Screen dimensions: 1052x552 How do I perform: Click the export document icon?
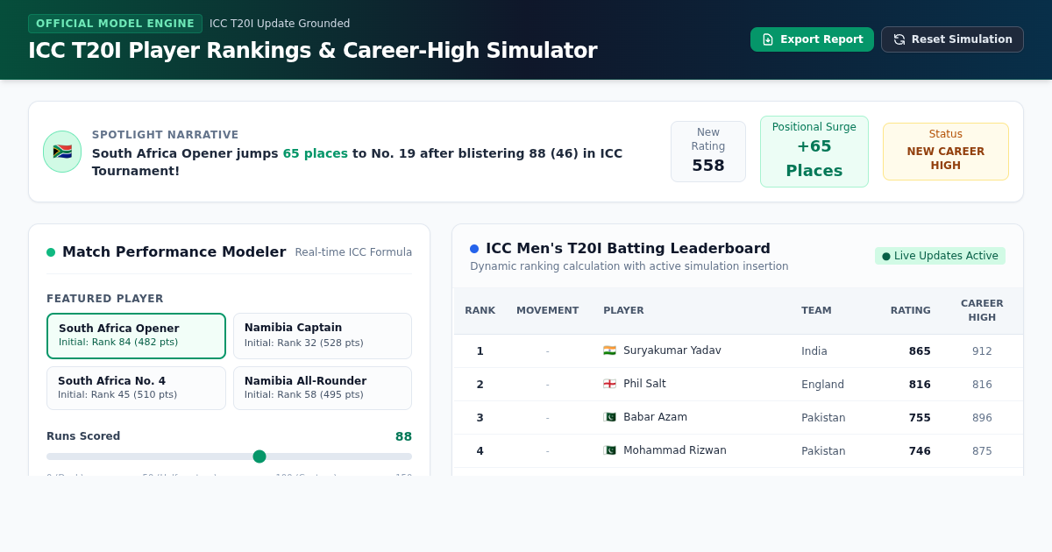click(x=768, y=39)
